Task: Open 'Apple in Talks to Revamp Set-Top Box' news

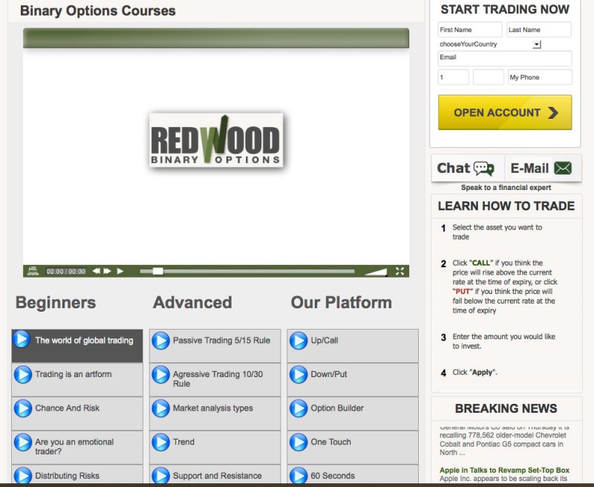Action: pos(504,470)
